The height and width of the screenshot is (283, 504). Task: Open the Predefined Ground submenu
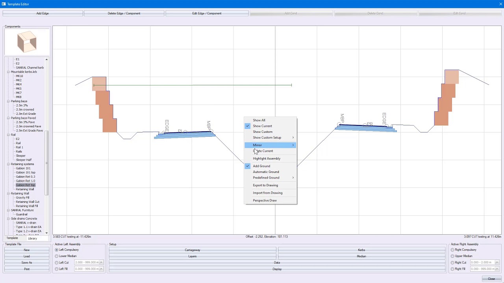coord(271,178)
